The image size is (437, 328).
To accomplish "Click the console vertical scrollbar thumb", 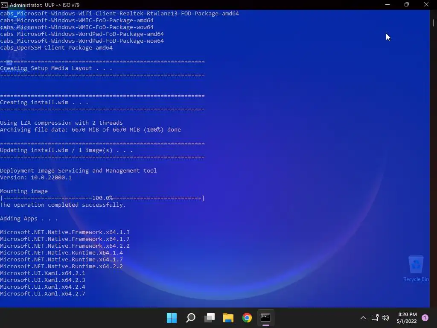I will (434, 23).
